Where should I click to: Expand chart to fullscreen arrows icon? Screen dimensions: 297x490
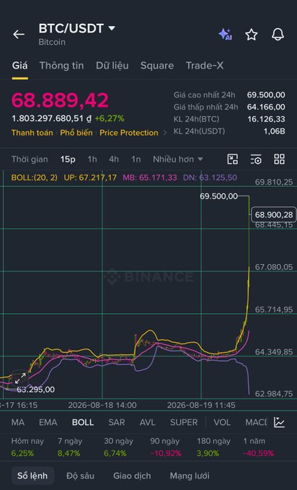click(x=20, y=378)
